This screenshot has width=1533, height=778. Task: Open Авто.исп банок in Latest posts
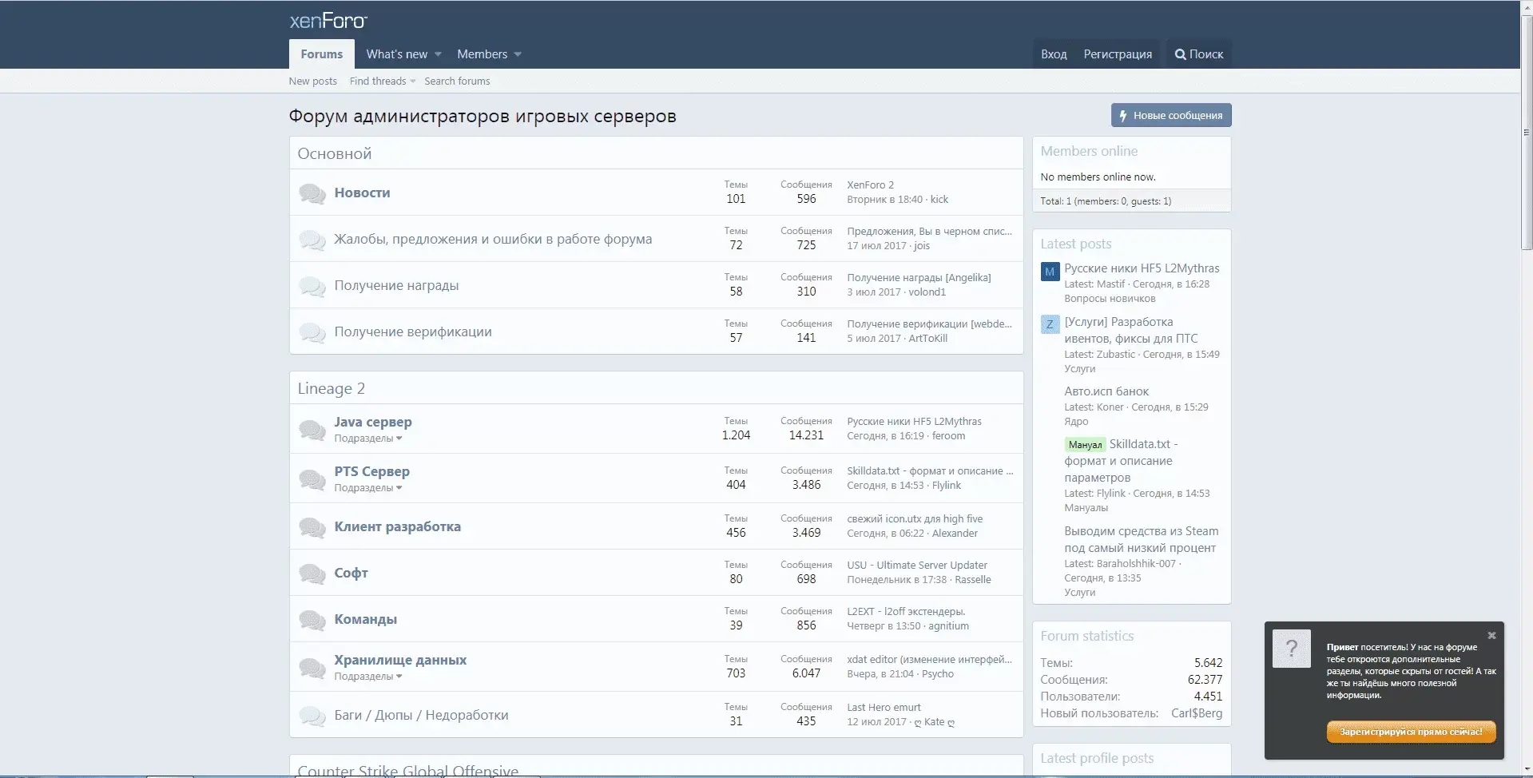coord(1106,391)
